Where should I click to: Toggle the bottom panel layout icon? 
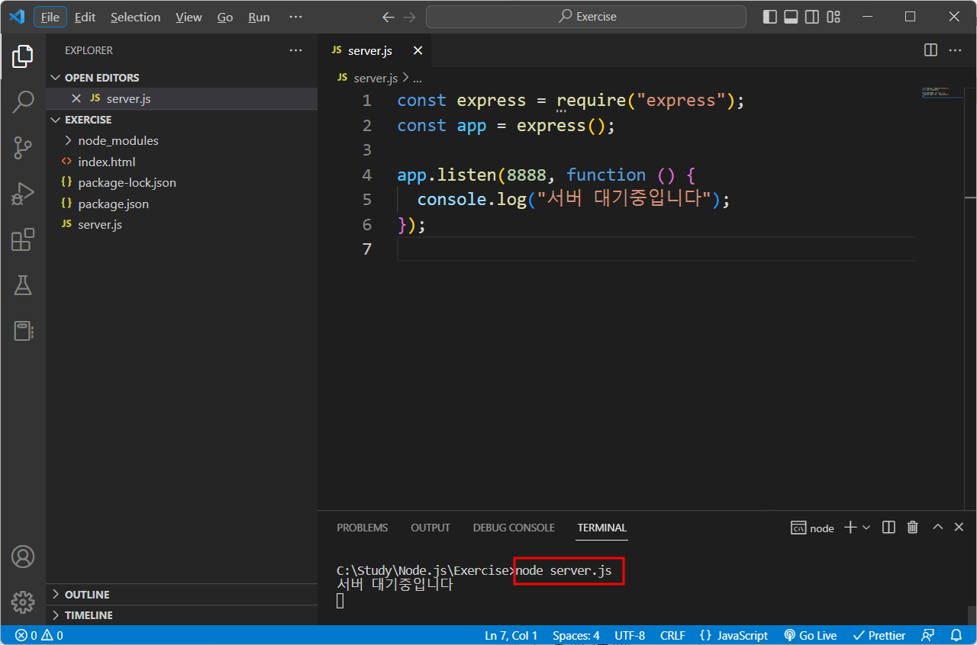click(792, 17)
